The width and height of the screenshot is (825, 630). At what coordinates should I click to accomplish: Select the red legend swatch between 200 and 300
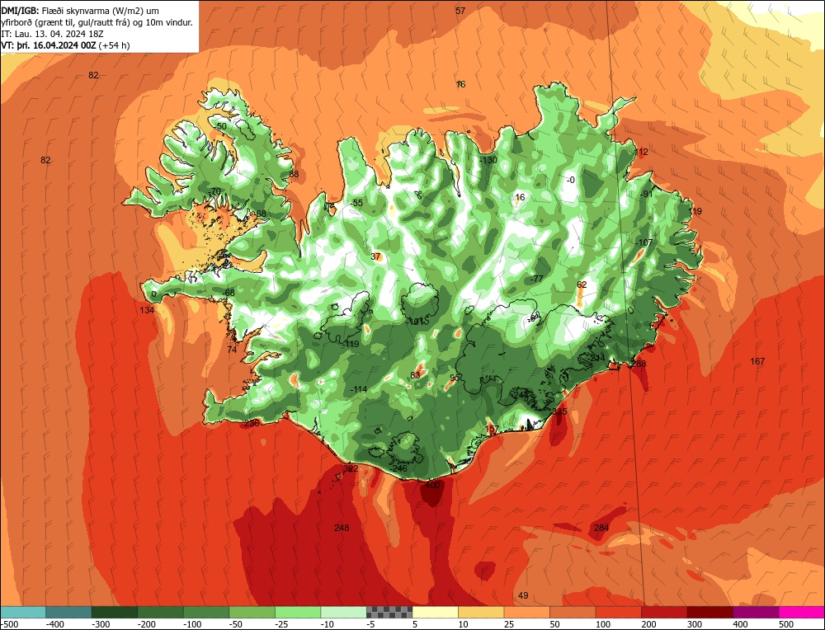664,612
